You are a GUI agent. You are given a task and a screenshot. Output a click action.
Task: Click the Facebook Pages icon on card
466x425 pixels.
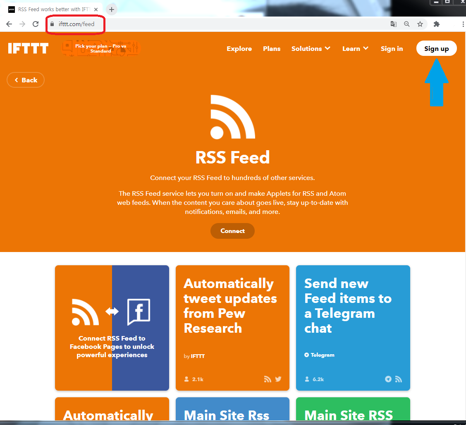139,312
